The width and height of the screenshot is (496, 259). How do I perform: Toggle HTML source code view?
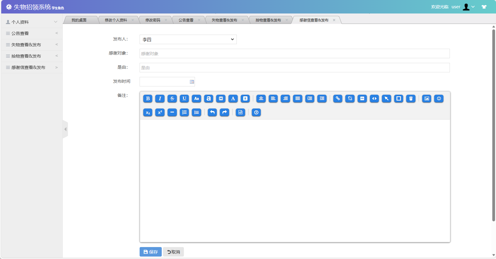(240, 112)
